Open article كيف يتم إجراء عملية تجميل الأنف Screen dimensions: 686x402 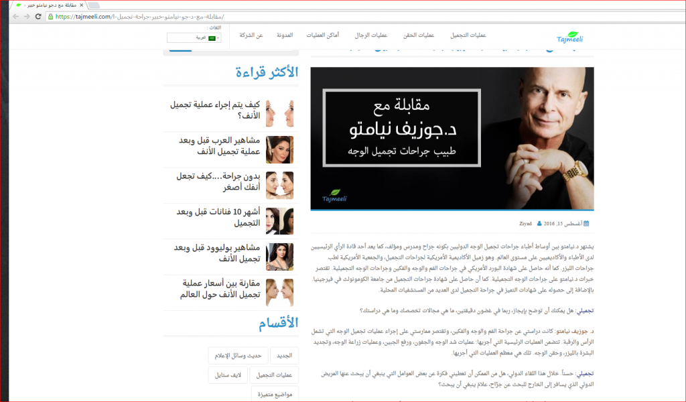click(x=215, y=110)
